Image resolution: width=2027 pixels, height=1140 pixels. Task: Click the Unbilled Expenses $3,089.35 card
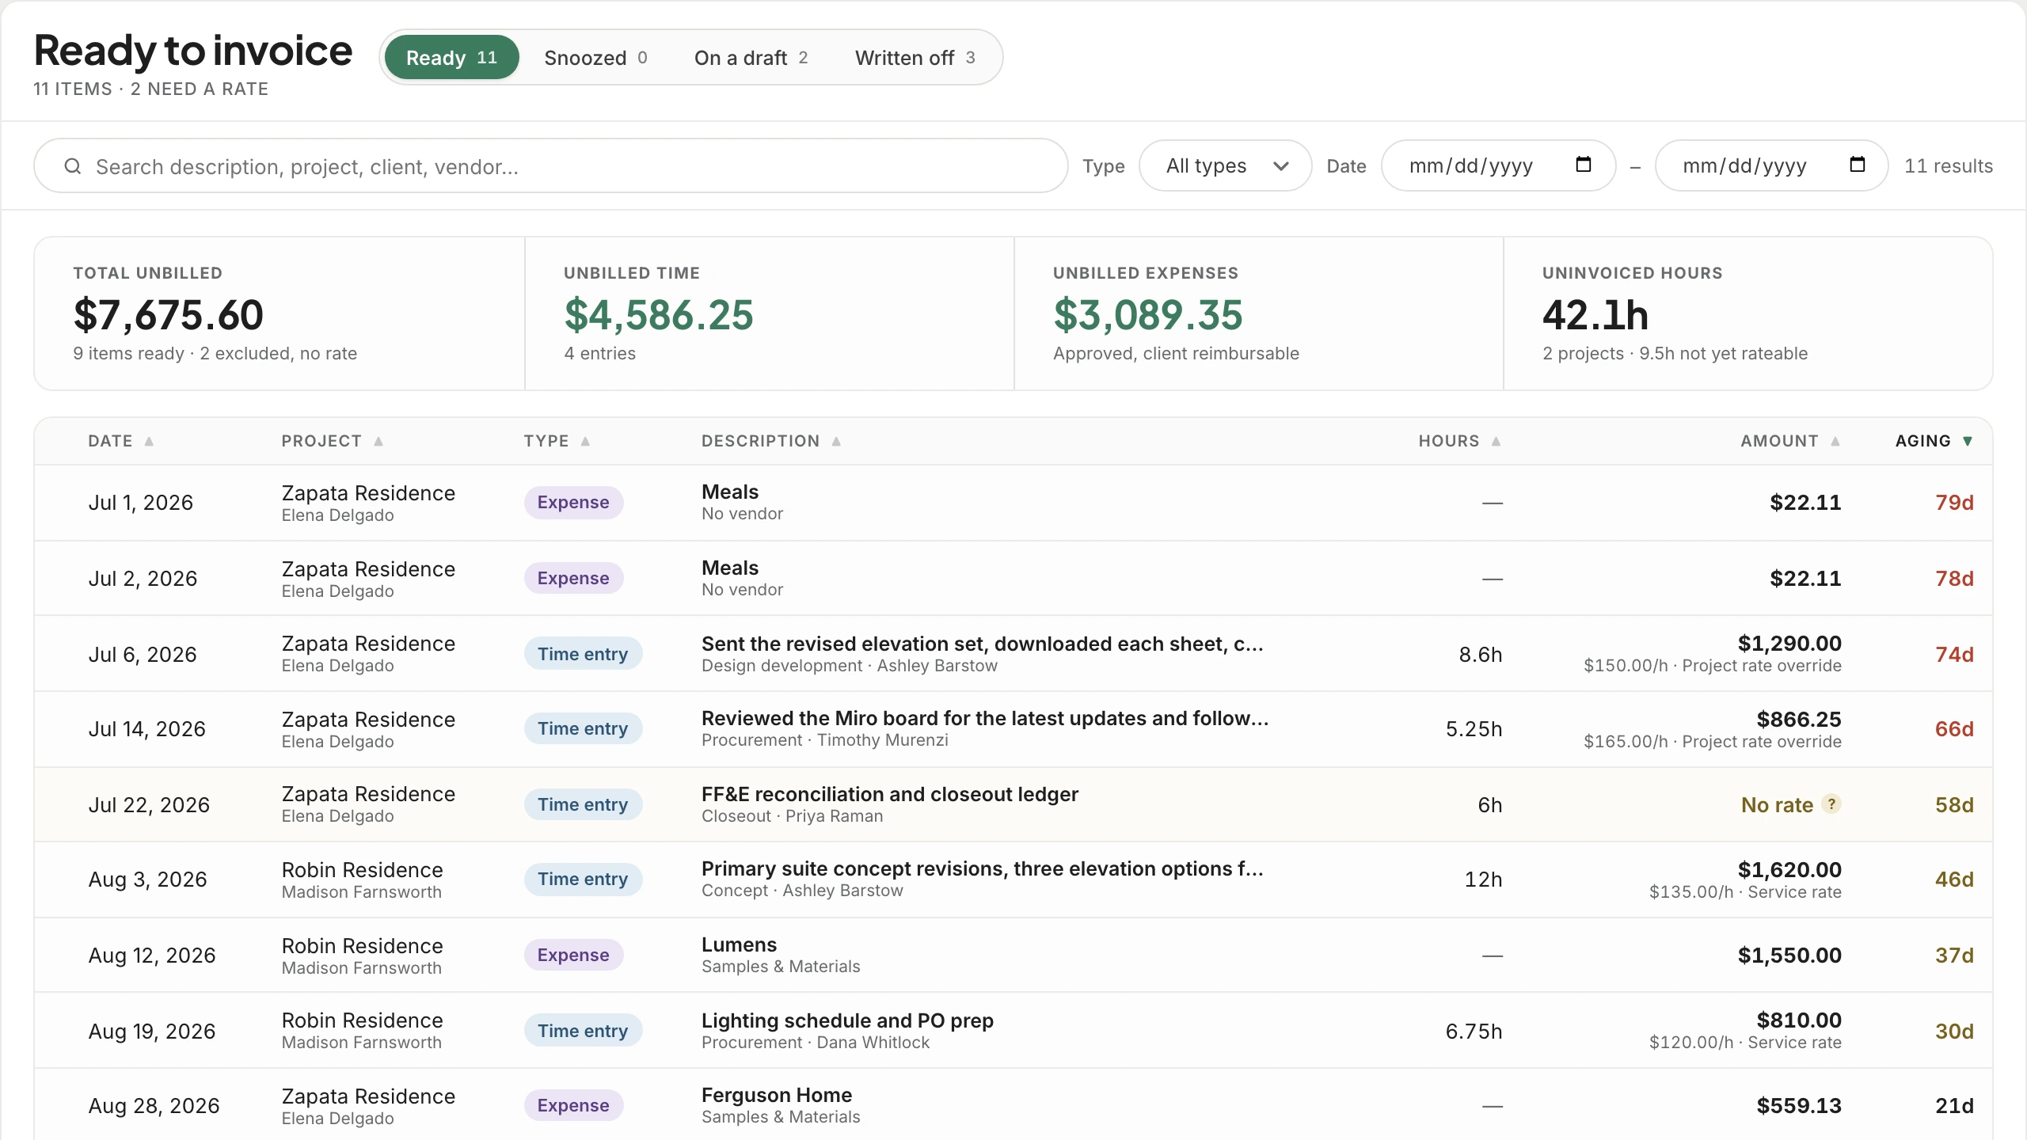[x=1258, y=313]
